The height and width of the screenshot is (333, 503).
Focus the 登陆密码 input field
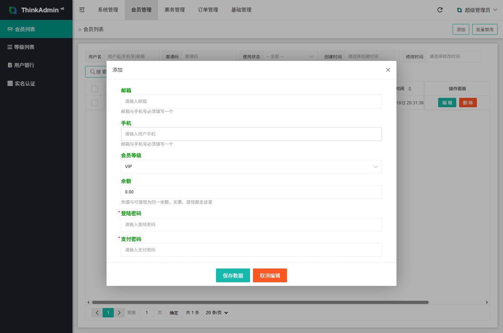251,225
